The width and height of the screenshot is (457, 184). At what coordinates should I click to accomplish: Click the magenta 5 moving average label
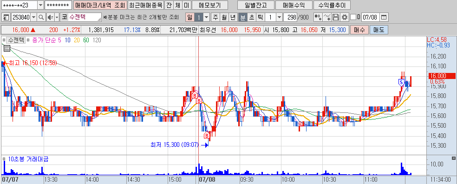pos(59,40)
